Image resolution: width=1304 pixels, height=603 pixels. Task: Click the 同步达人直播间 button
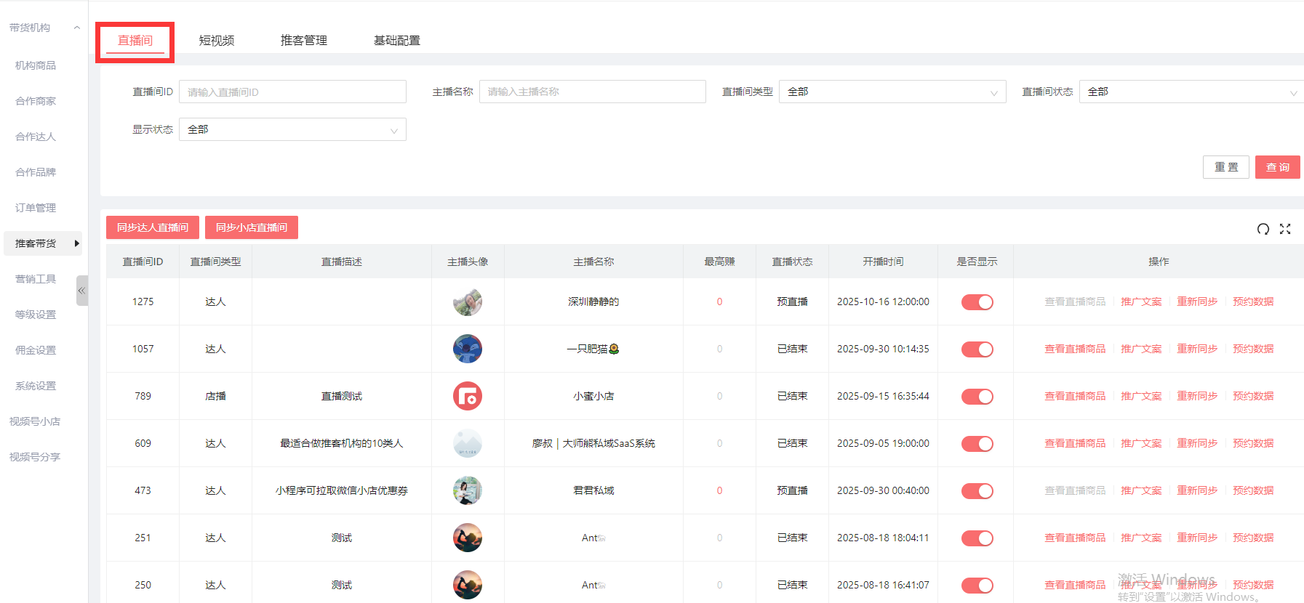pyautogui.click(x=153, y=227)
